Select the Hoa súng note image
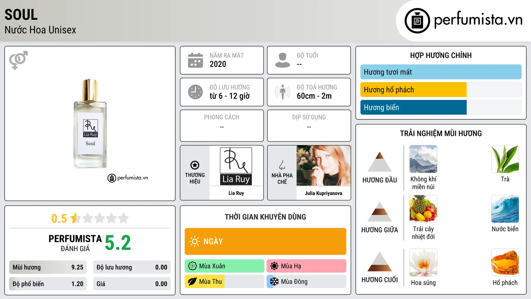The image size is (531, 299). tap(423, 263)
